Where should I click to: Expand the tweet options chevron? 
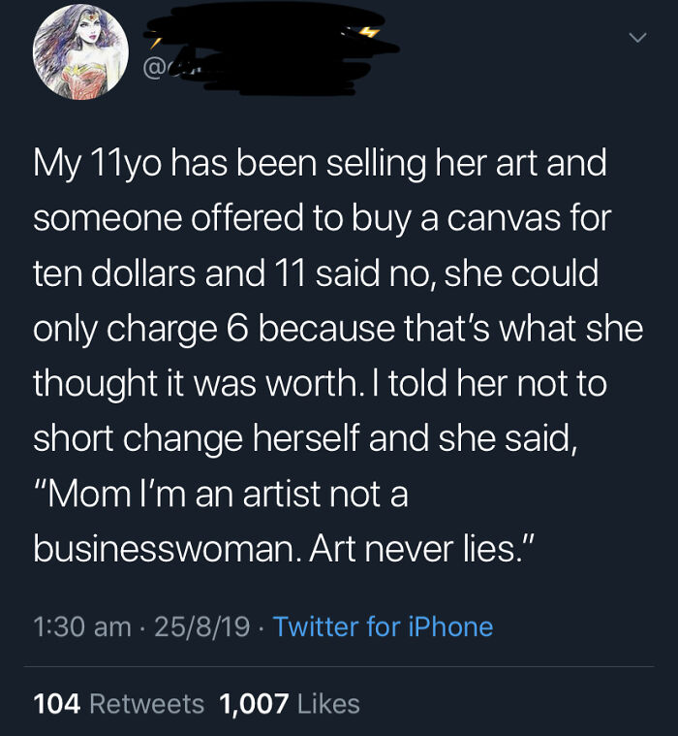[x=637, y=37]
